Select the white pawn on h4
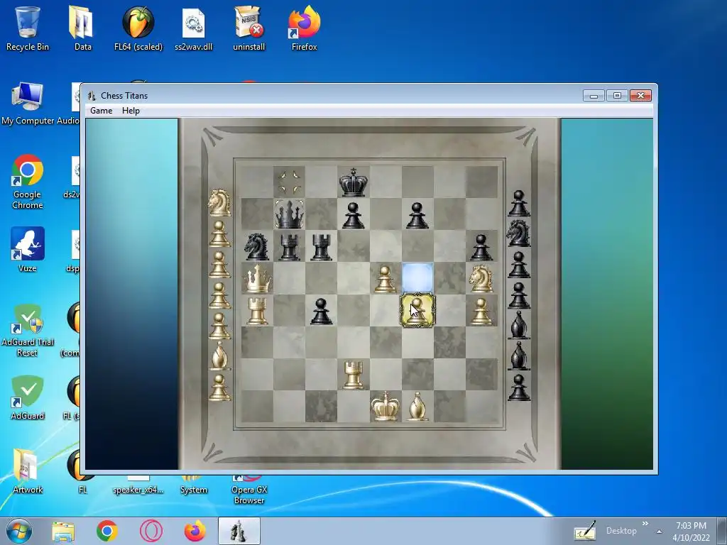The width and height of the screenshot is (727, 545). click(481, 311)
